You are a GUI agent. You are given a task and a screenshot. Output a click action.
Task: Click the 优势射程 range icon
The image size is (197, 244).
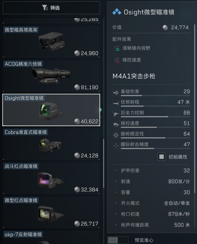[116, 103]
